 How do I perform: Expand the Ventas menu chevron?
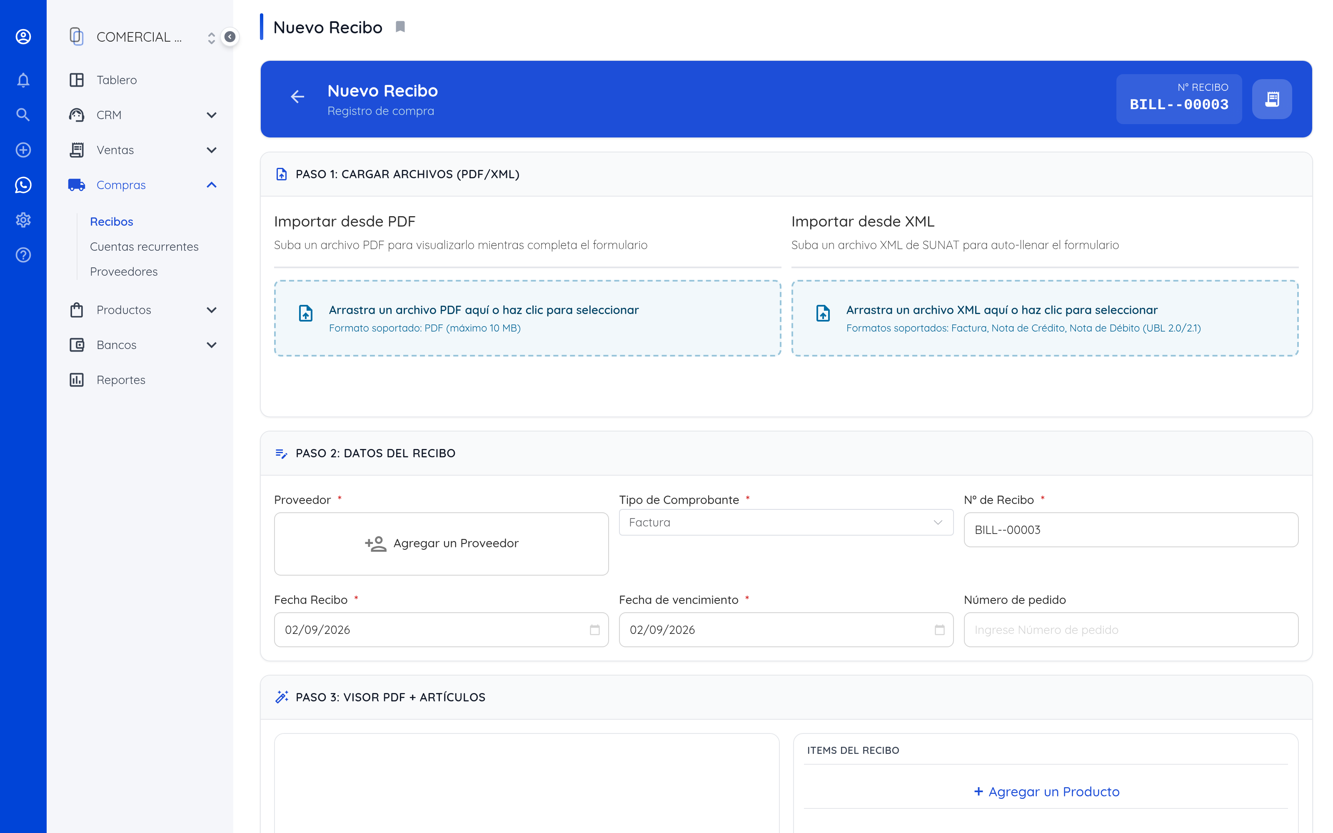[x=212, y=150]
